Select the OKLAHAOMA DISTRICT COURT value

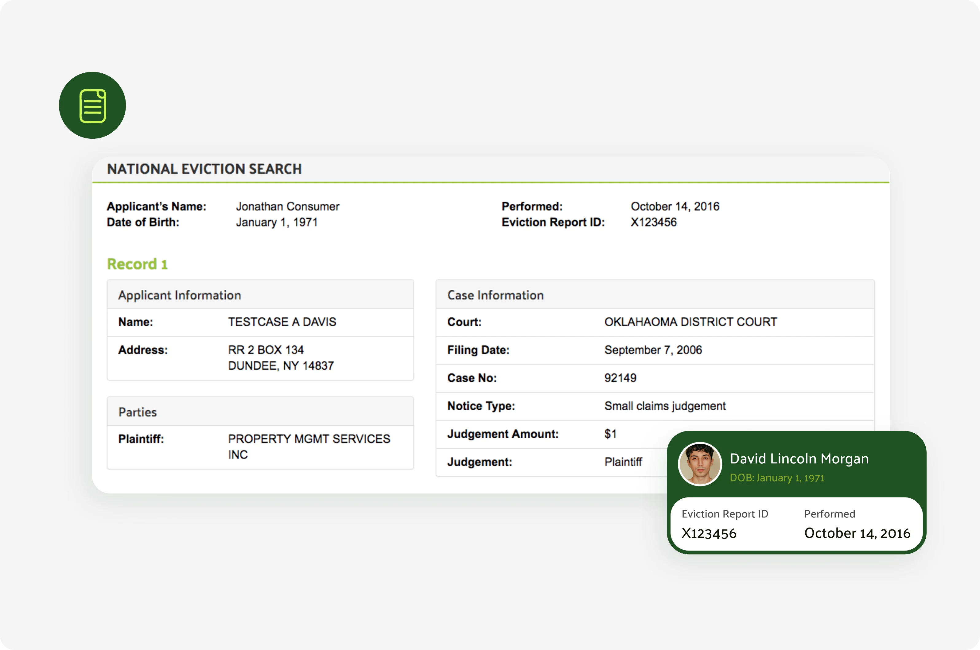pyautogui.click(x=690, y=322)
